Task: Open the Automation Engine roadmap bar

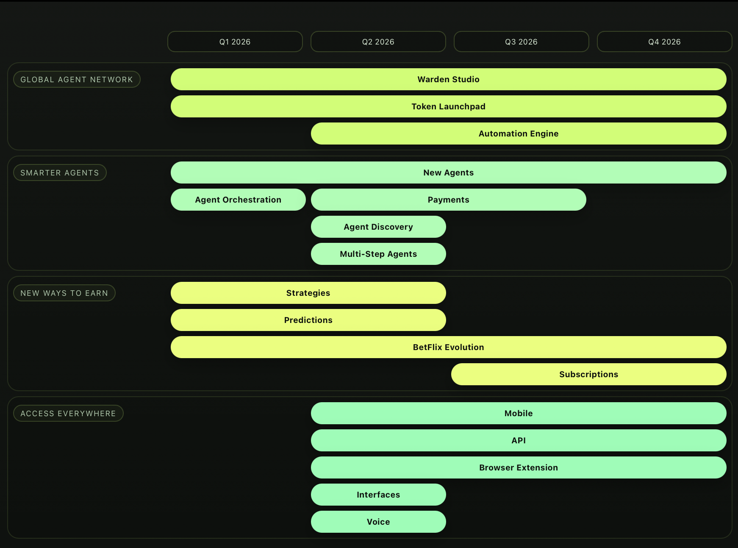Action: 519,134
